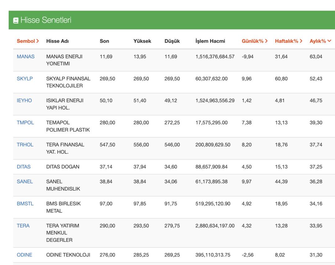Sort by Haftalık% column header

[x=288, y=41]
